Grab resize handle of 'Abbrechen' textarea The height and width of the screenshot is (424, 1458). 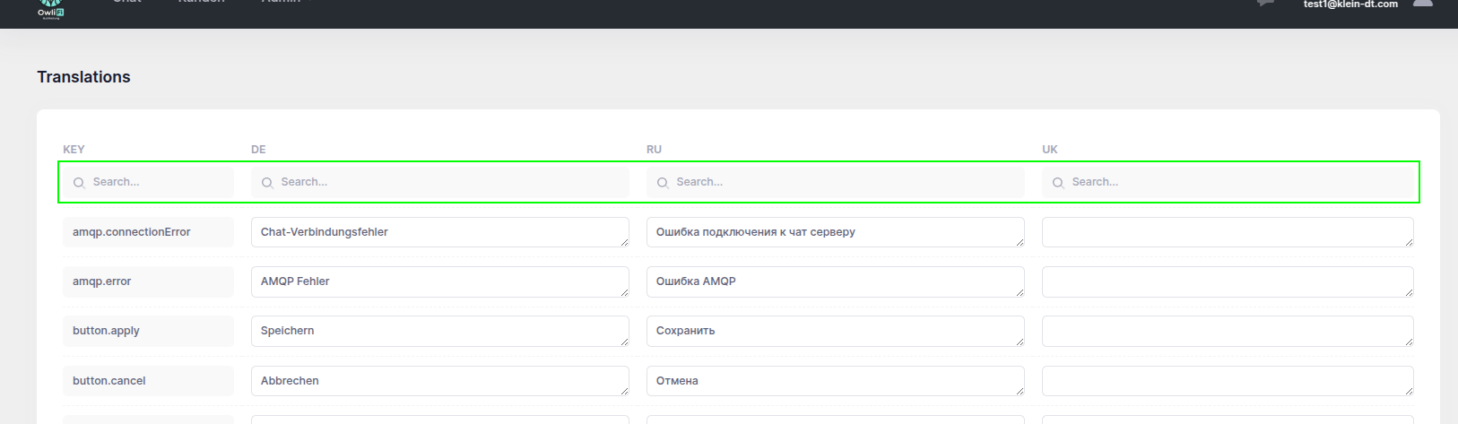624,391
